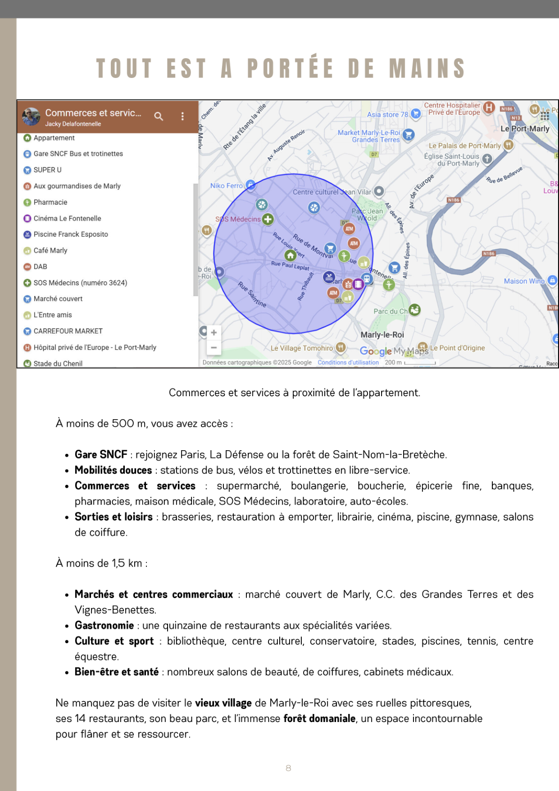This screenshot has width=559, height=791.
Task: Zoom out with the map minus button
Action: pyautogui.click(x=214, y=347)
